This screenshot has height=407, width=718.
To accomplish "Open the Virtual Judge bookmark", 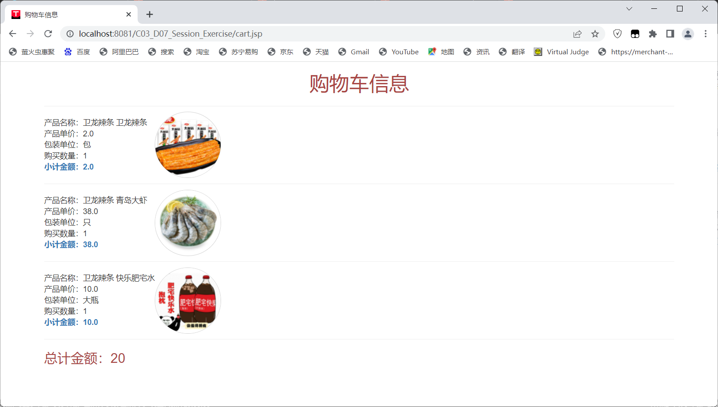I will (561, 52).
